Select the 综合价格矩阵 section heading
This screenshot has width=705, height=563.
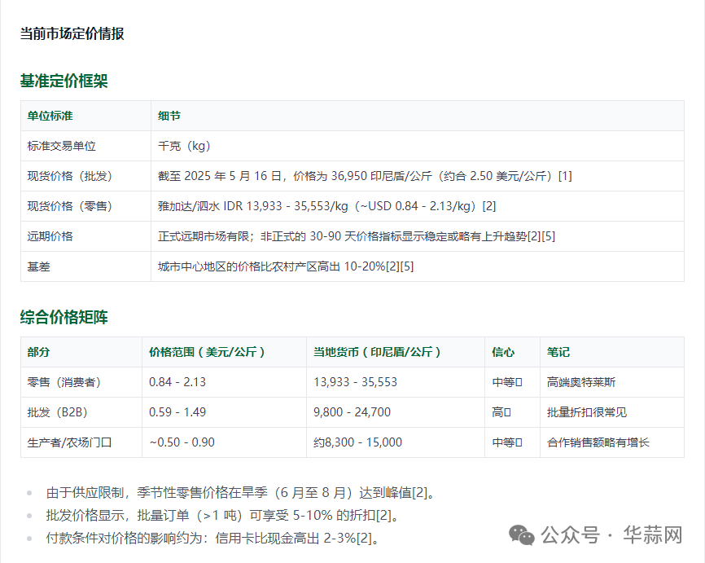(x=63, y=317)
